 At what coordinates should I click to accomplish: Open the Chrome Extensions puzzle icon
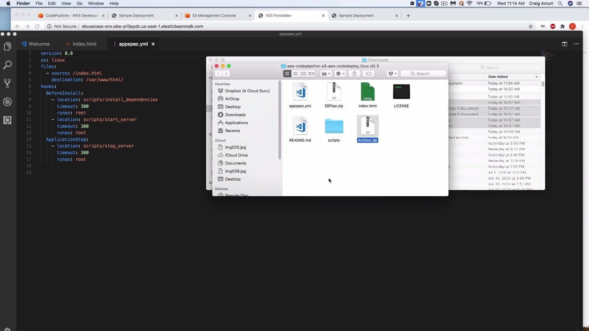[562, 26]
